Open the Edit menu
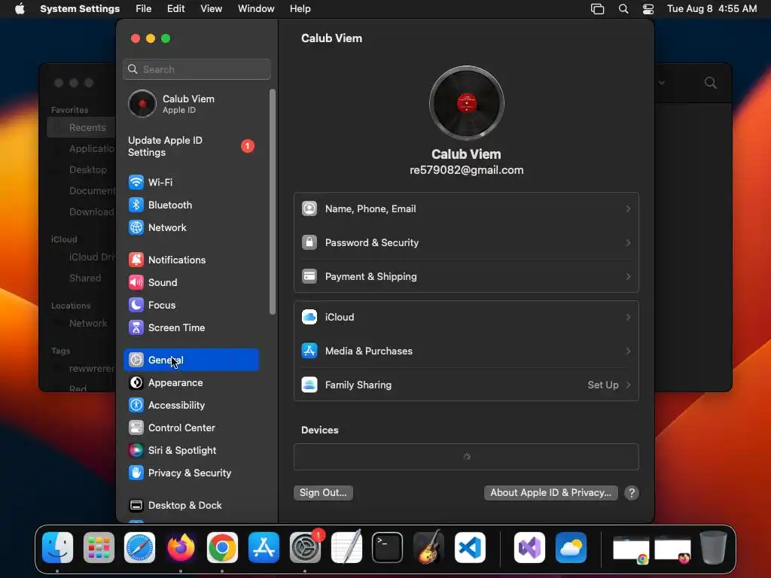Viewport: 771px width, 578px height. (x=175, y=9)
